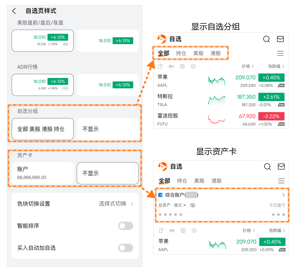
Task: Choose 不显示 under 自选分组
Action: coord(108,129)
